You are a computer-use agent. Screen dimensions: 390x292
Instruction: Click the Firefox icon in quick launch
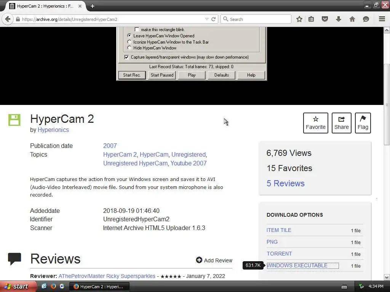(x=53, y=286)
